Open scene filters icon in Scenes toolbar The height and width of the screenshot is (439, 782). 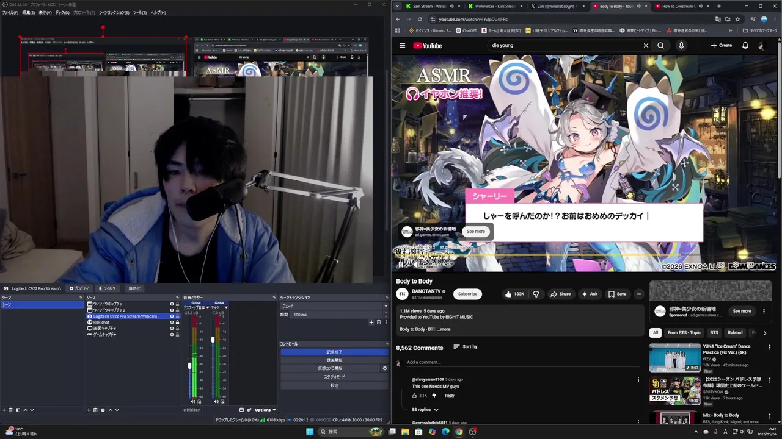(x=18, y=410)
